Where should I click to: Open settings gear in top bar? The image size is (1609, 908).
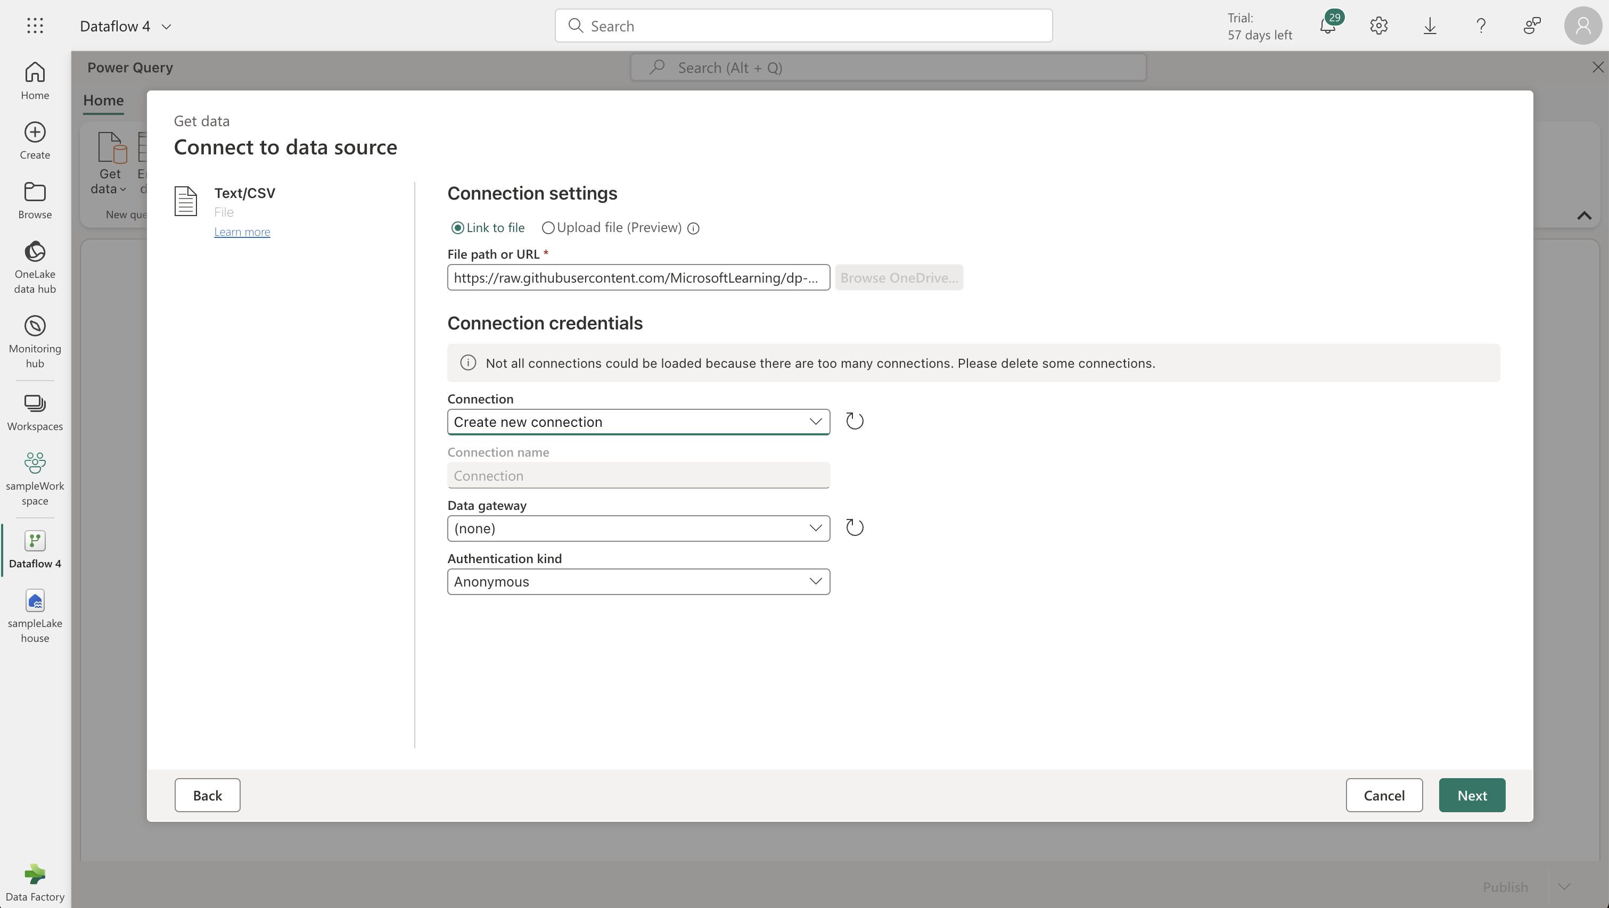[1378, 26]
